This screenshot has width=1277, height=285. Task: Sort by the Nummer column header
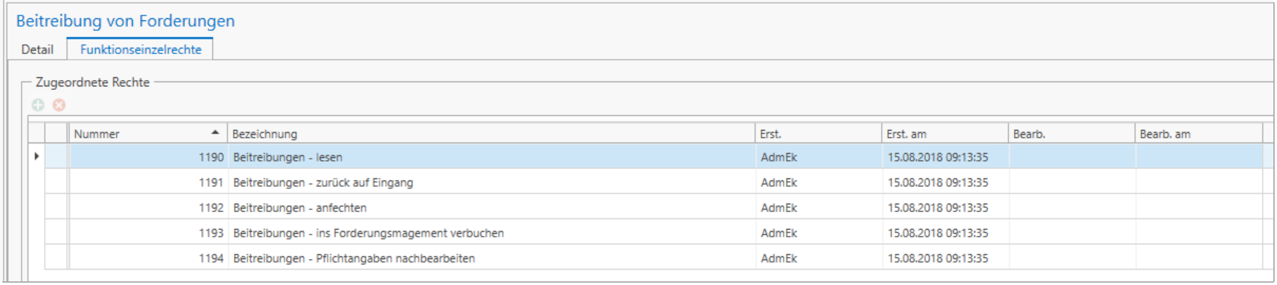148,133
